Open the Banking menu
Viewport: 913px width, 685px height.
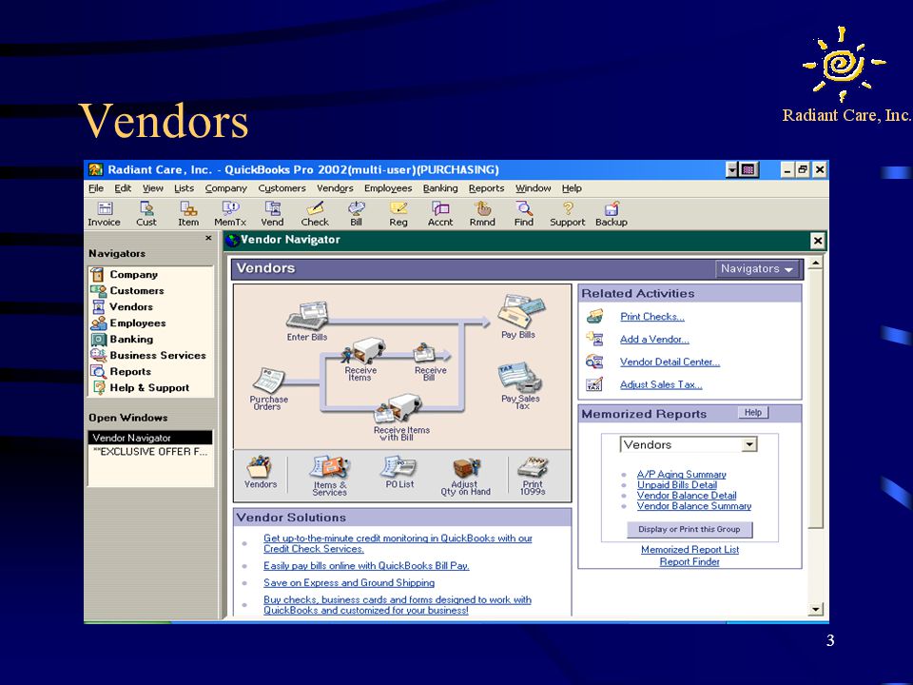click(x=440, y=188)
